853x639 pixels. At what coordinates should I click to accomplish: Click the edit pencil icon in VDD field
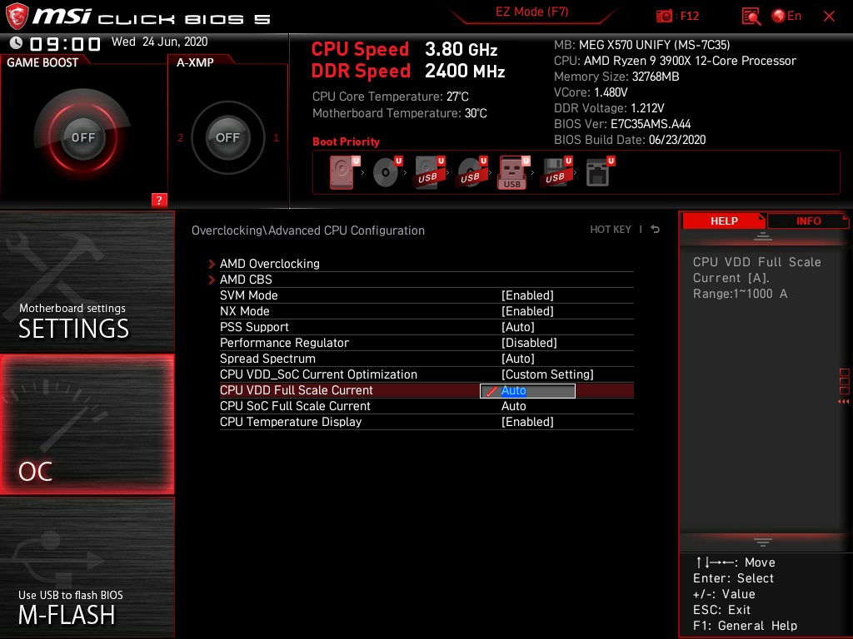point(491,391)
